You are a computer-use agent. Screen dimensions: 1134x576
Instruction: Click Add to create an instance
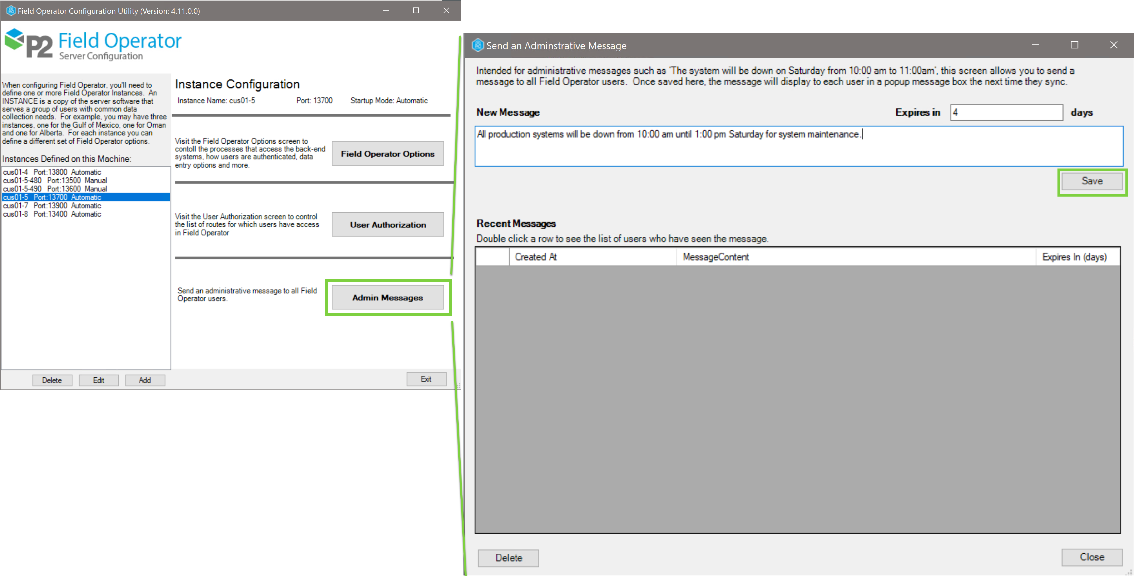point(145,380)
